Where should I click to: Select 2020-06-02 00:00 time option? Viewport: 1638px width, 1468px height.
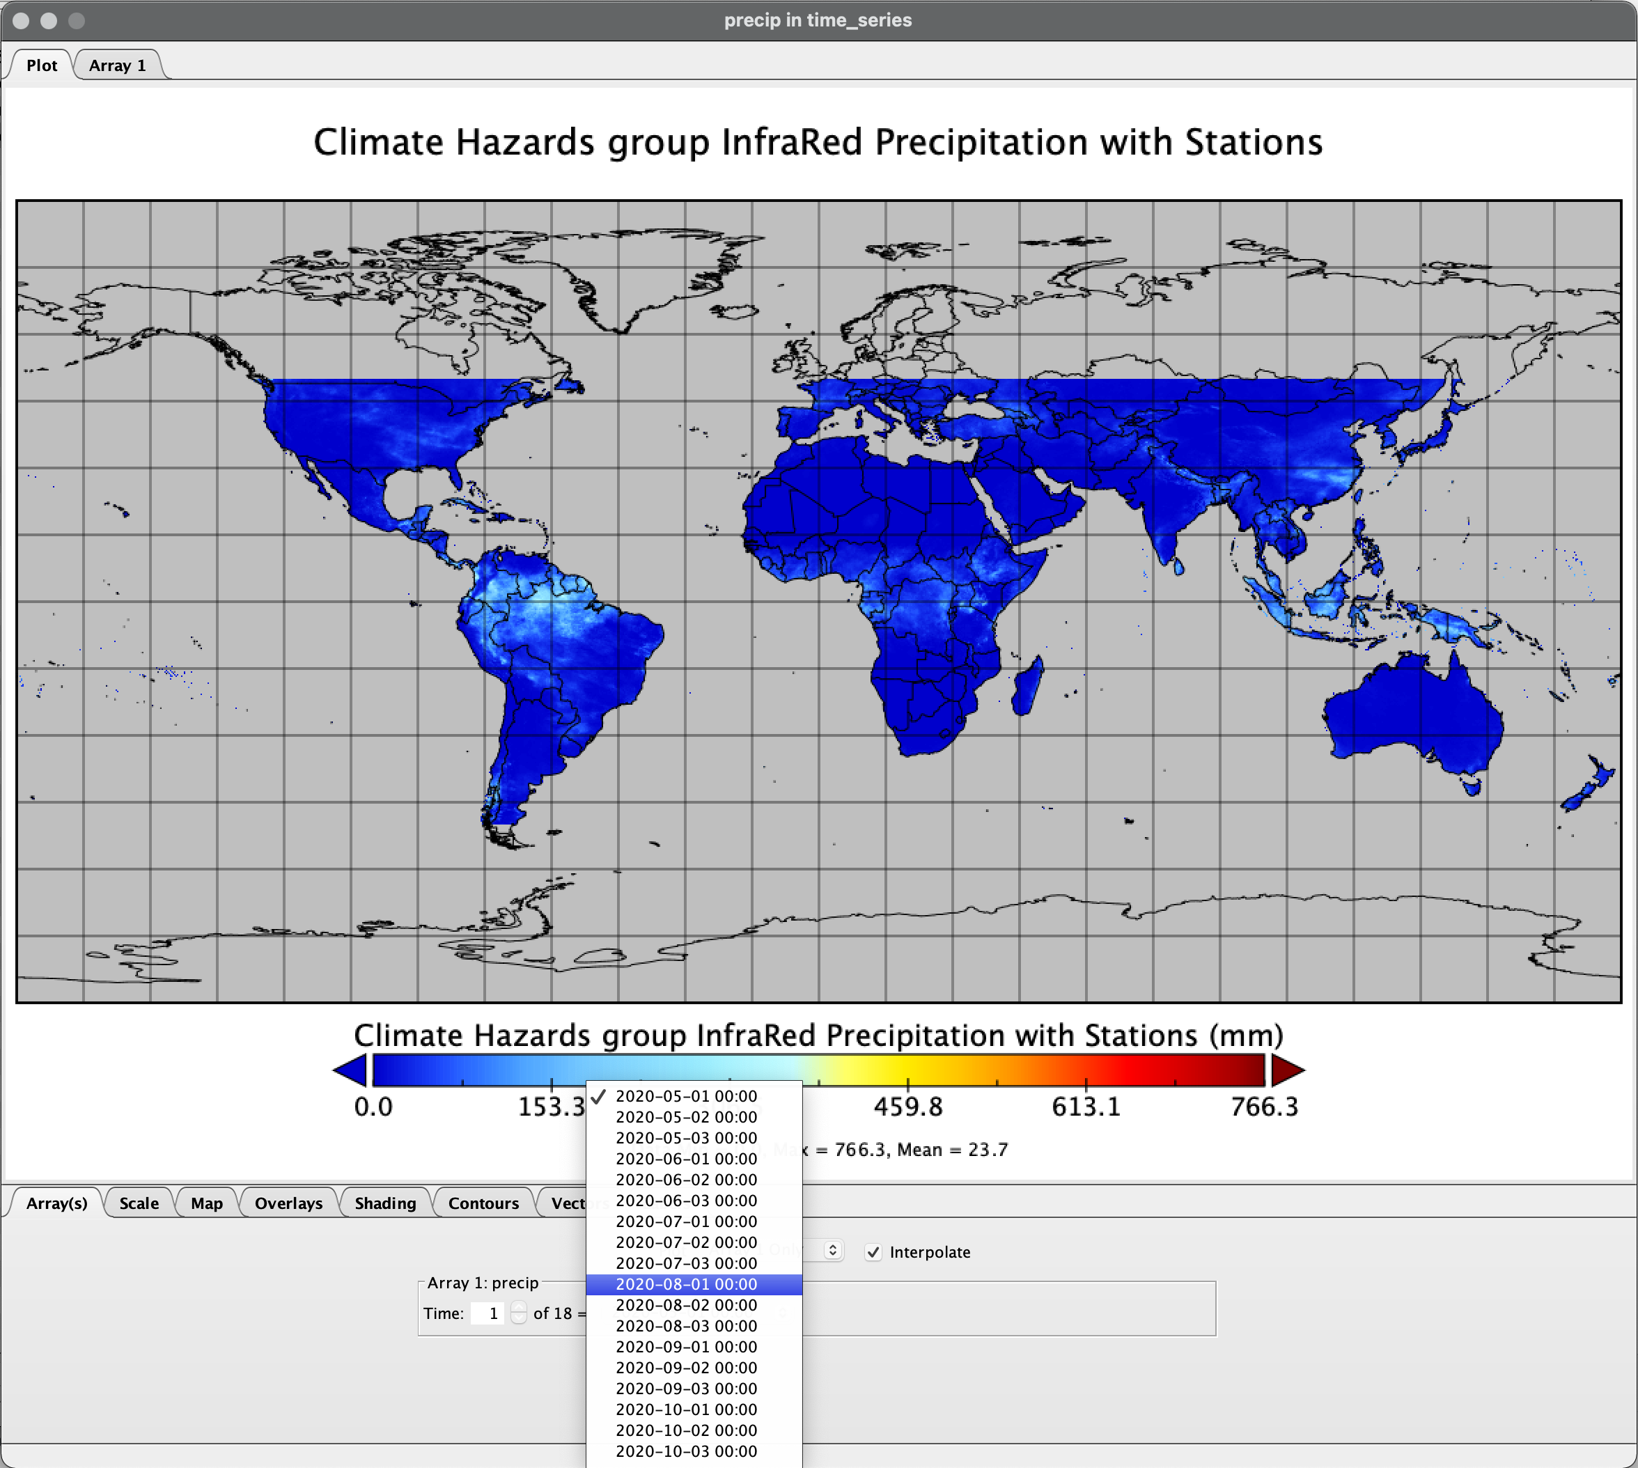pyautogui.click(x=685, y=1179)
